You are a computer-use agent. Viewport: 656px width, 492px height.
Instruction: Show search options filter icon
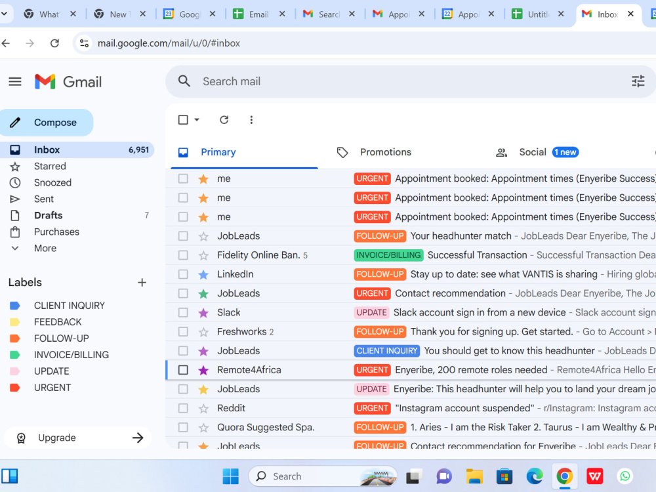tap(638, 81)
